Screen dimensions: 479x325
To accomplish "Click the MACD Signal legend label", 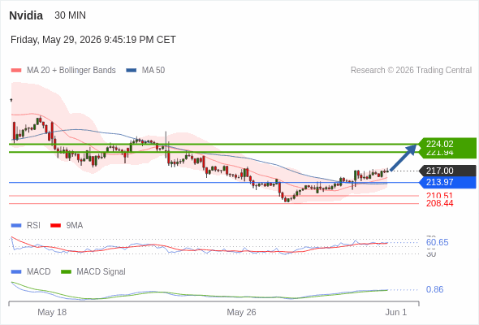I will point(101,271).
